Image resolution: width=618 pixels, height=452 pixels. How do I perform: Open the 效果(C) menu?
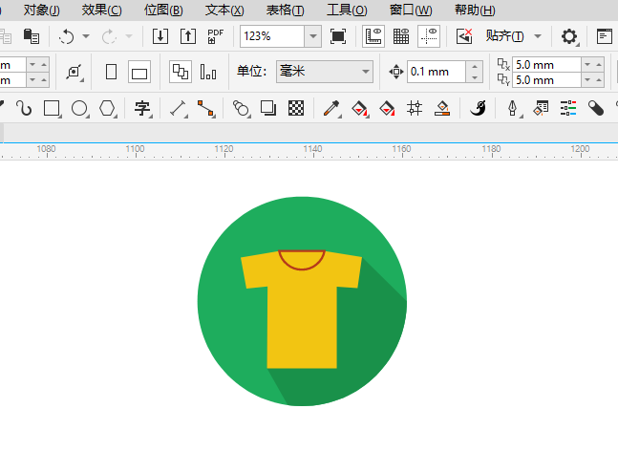[102, 10]
